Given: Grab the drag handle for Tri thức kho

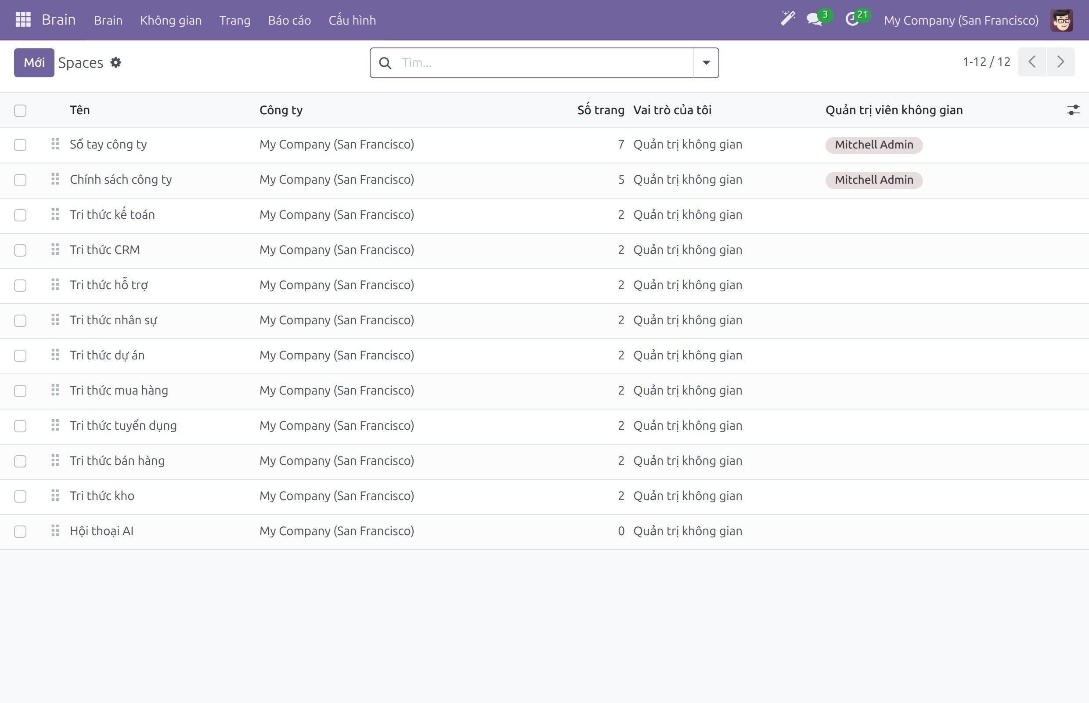Looking at the screenshot, I should pyautogui.click(x=55, y=496).
